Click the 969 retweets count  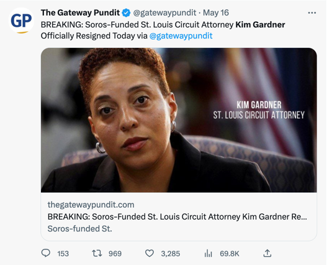click(x=115, y=254)
